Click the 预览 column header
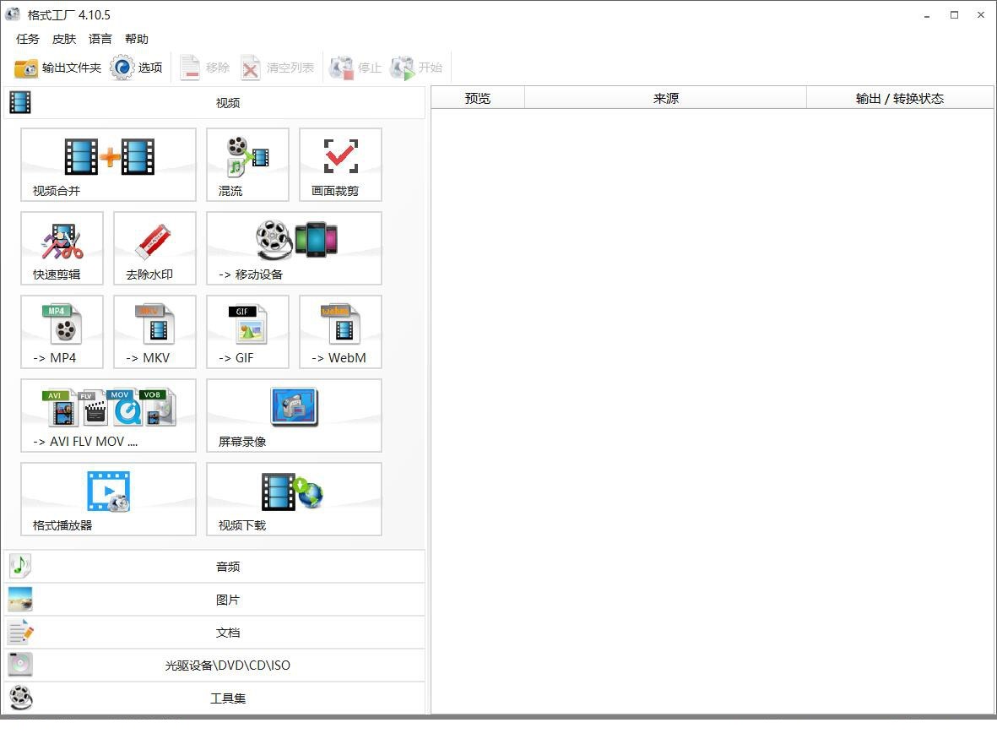 (x=478, y=98)
